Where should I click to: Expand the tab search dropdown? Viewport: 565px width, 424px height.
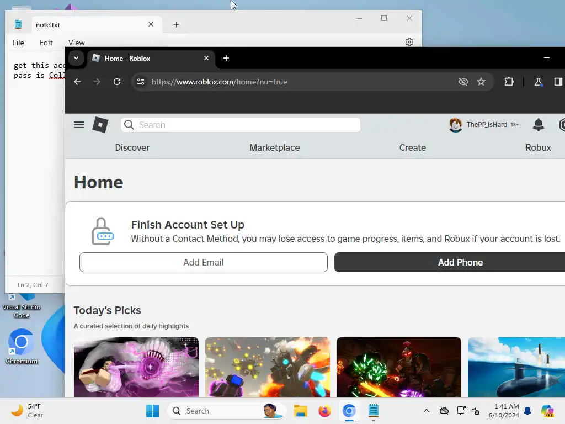(x=76, y=58)
